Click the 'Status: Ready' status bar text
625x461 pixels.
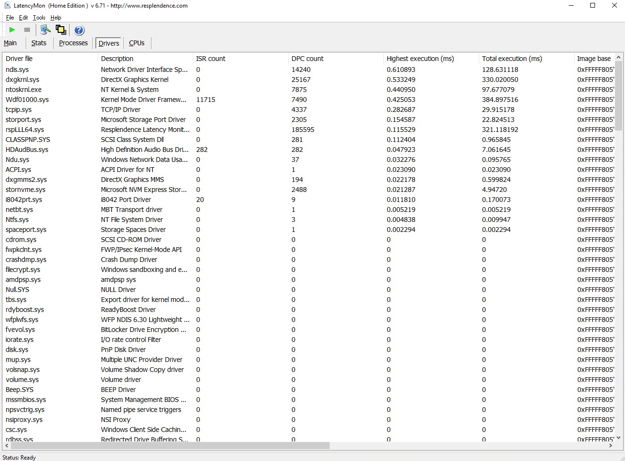[19, 457]
